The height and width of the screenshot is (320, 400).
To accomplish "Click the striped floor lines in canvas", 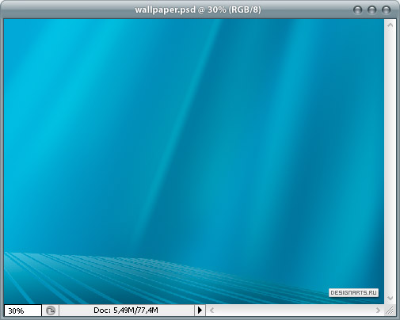I will click(105, 277).
